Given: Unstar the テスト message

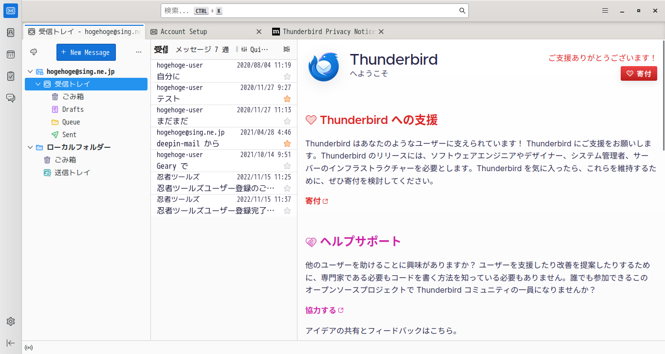Looking at the screenshot, I should coord(287,99).
